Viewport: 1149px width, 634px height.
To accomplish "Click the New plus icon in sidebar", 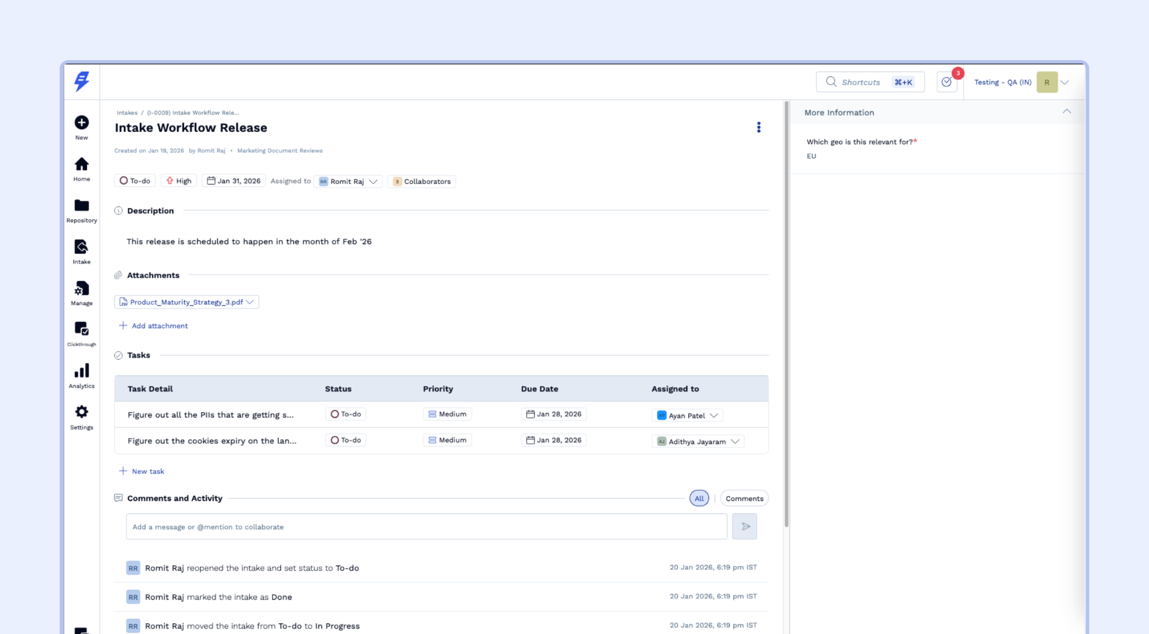I will click(81, 123).
